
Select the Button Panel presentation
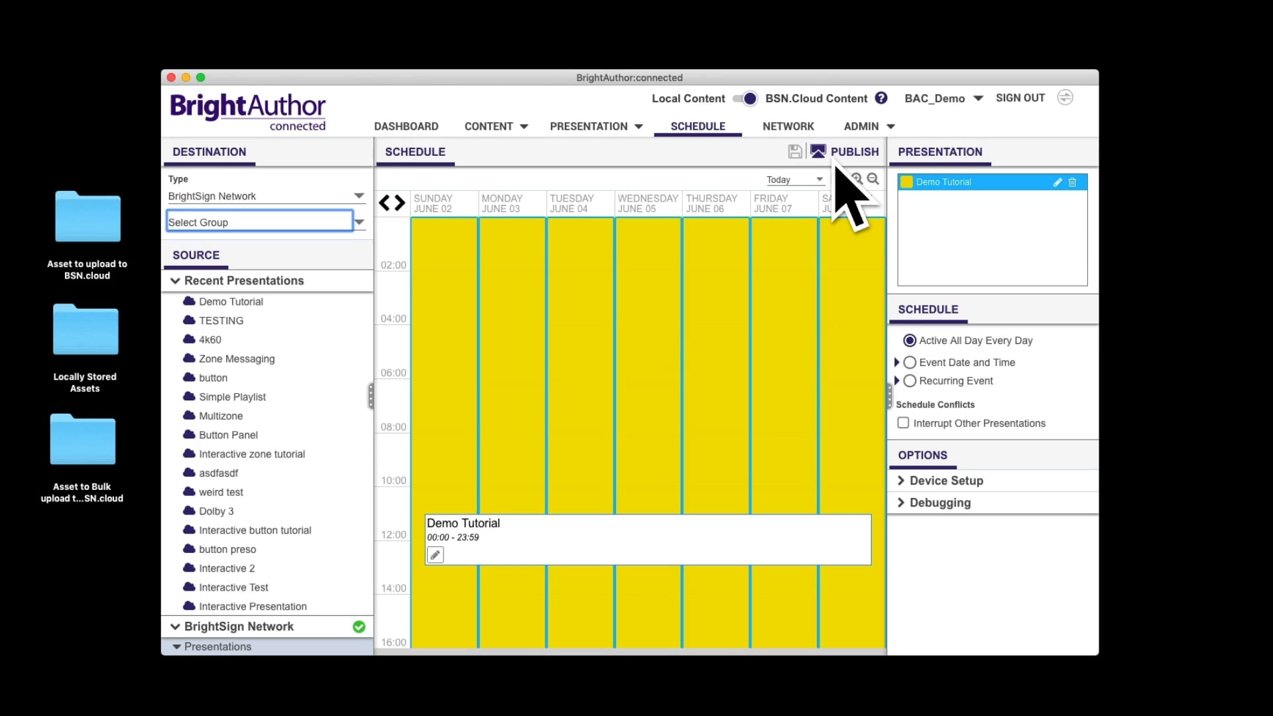[228, 435]
